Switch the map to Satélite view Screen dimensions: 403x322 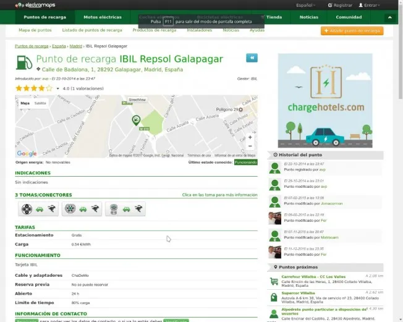[40, 103]
